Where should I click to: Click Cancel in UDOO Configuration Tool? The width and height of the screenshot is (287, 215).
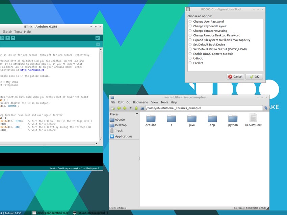click(235, 76)
